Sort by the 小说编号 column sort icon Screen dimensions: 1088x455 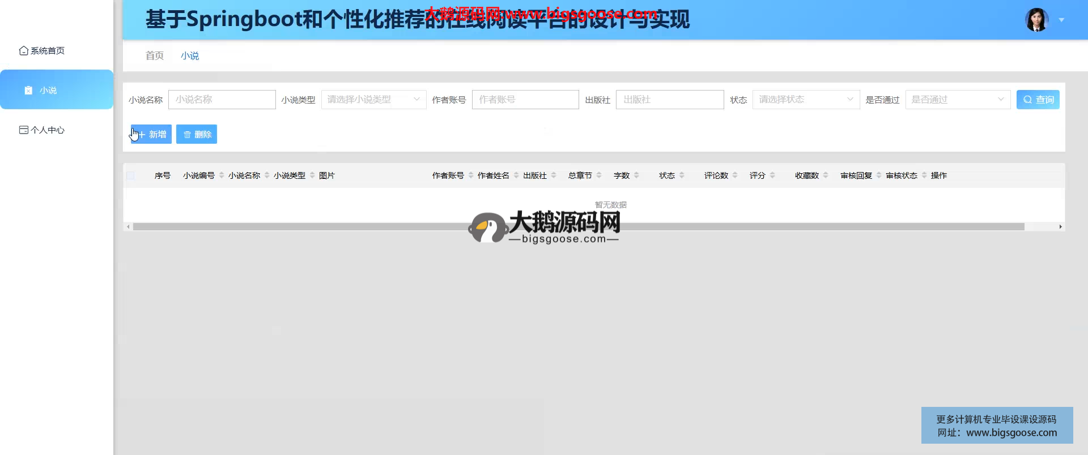[x=222, y=175]
